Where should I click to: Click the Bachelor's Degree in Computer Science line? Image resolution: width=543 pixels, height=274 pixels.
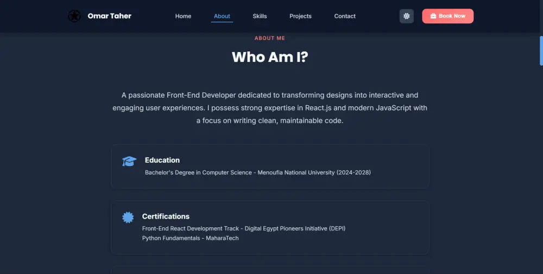[257, 173]
